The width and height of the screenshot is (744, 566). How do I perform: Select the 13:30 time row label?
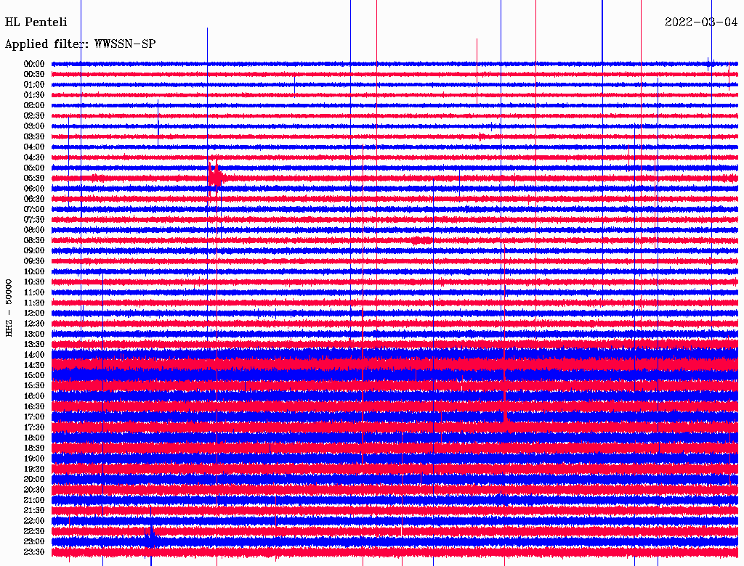[x=34, y=344]
